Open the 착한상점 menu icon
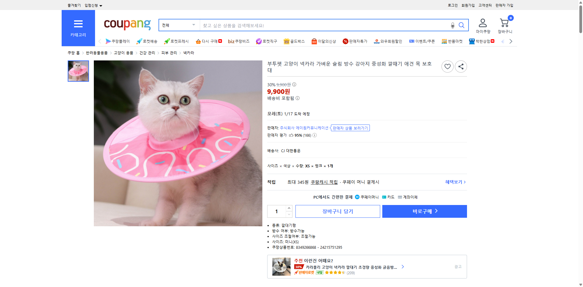Image resolution: width=583 pixels, height=287 pixels. pos(472,41)
